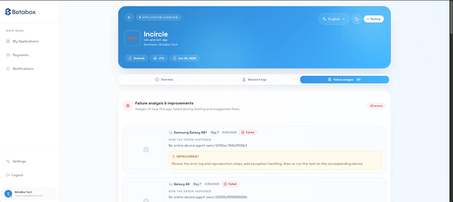This screenshot has width=453, height=202.
Task: Select the Failure analysis tab
Action: tap(344, 80)
